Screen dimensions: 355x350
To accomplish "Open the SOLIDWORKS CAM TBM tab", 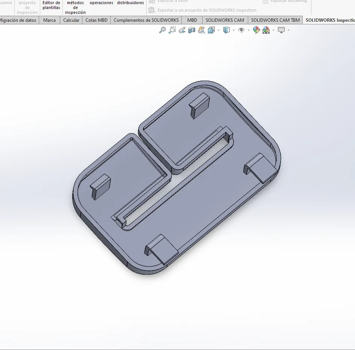I will tap(275, 20).
